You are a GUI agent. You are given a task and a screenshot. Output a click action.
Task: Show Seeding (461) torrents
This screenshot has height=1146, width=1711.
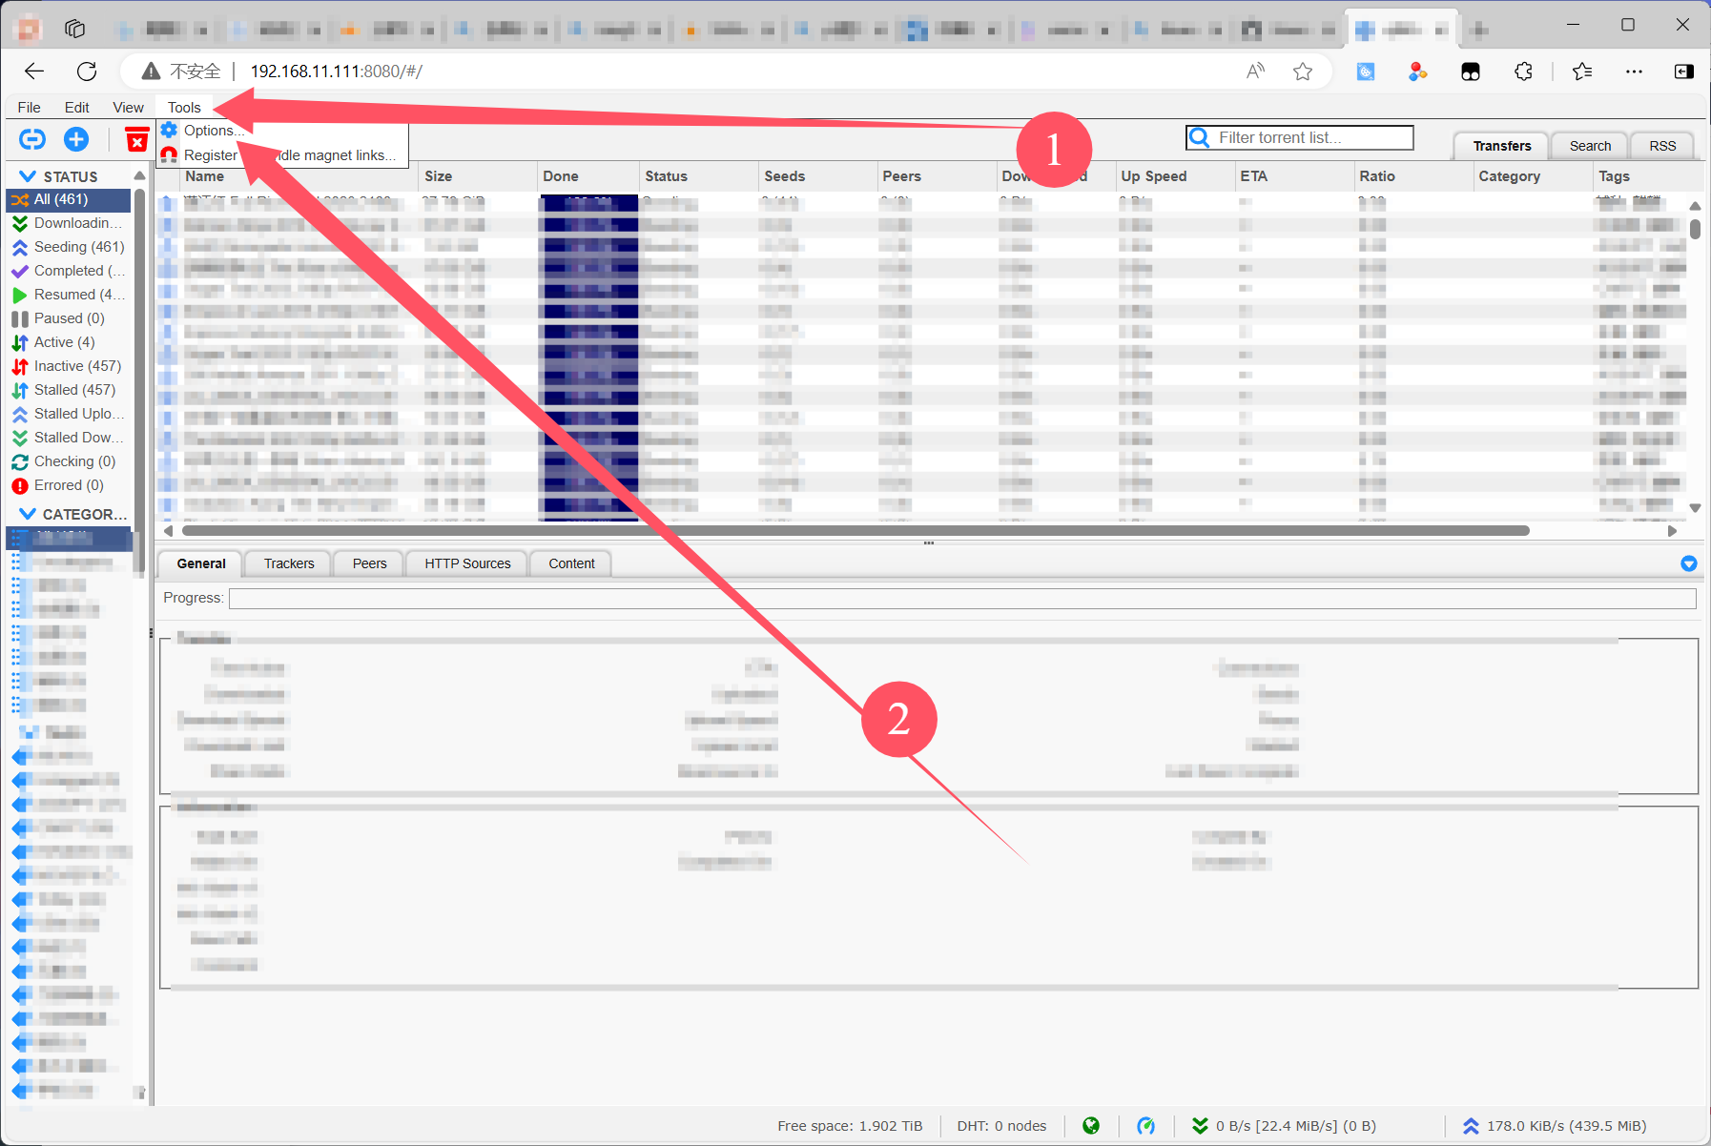(78, 247)
